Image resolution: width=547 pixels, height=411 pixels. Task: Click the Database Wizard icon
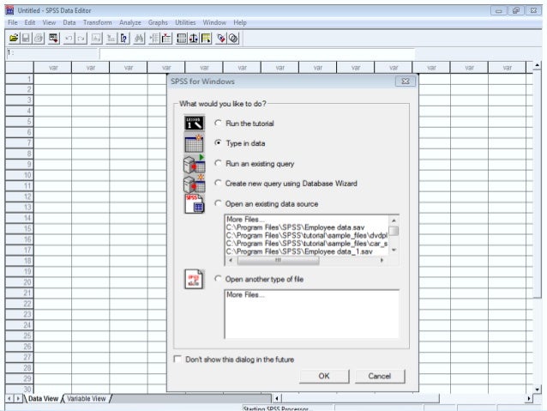pos(194,184)
